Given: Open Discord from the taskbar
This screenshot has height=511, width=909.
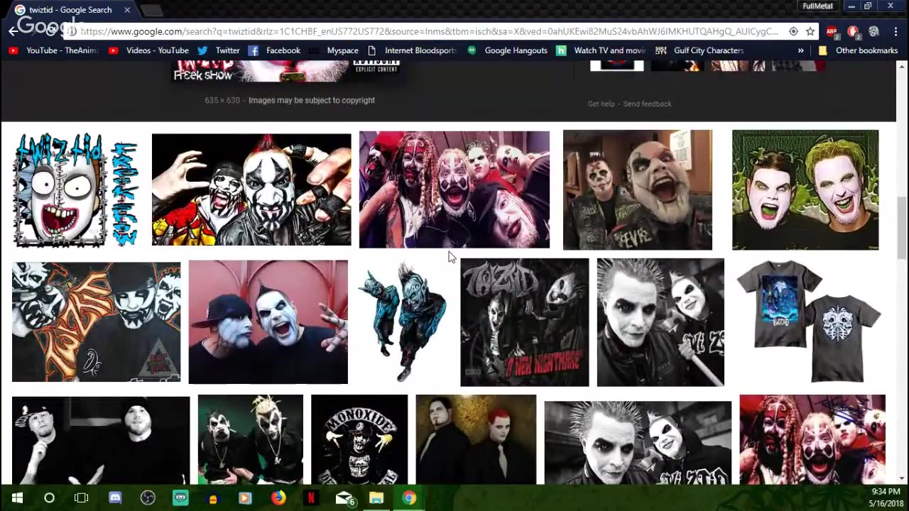Looking at the screenshot, I should [x=115, y=498].
